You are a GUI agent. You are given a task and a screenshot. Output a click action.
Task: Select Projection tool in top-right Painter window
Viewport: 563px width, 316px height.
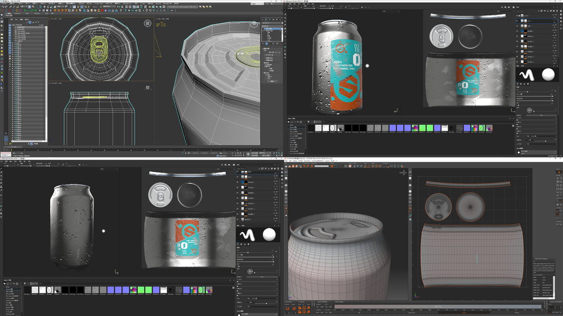coord(285,18)
